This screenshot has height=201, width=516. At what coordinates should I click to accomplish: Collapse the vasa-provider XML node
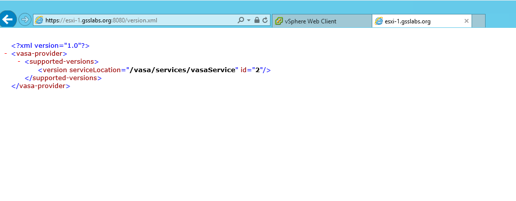pos(5,53)
